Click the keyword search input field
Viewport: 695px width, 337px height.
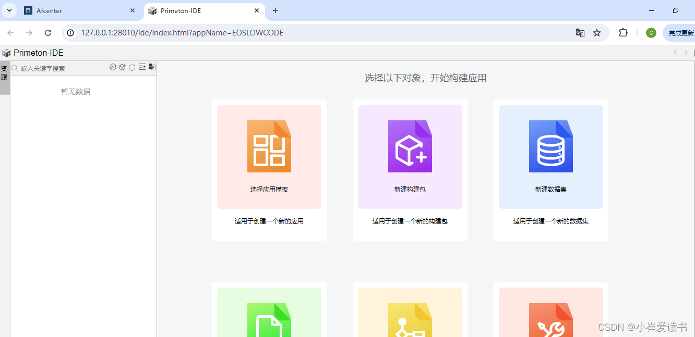pos(63,68)
